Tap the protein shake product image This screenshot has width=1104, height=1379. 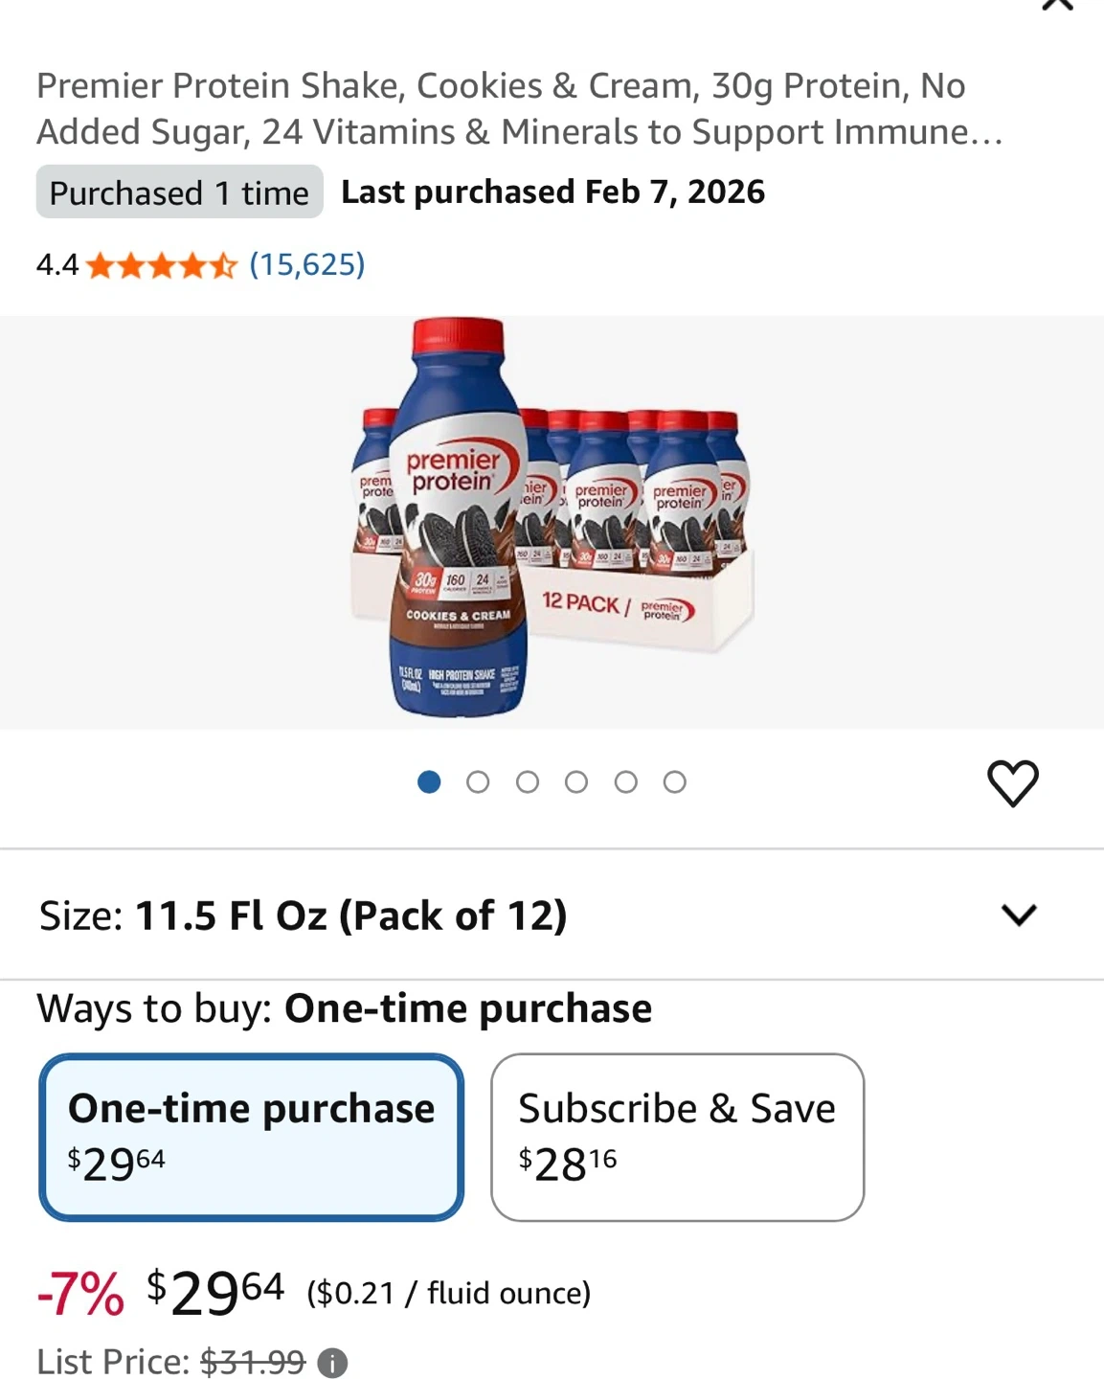(552, 522)
